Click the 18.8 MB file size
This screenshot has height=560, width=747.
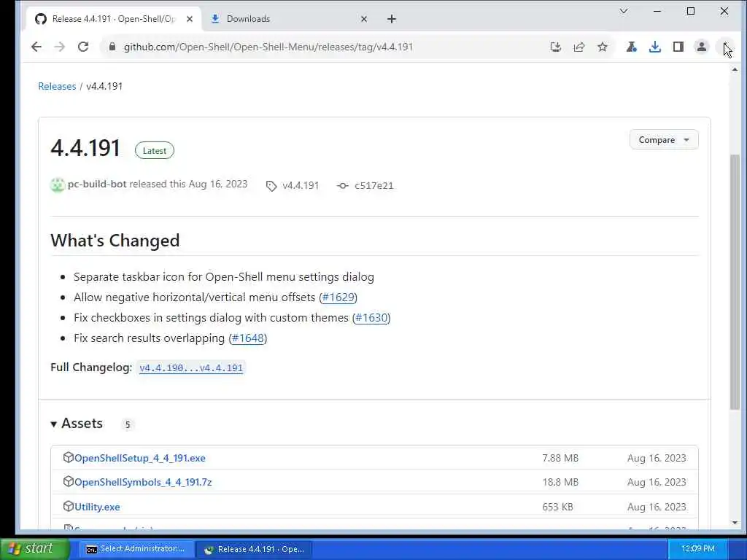click(560, 483)
